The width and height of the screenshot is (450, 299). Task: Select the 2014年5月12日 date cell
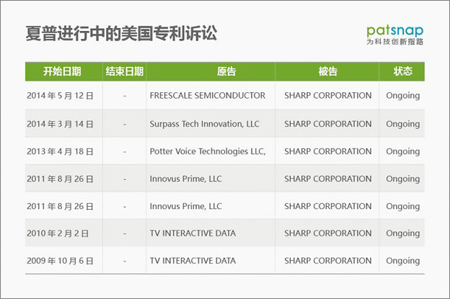(60, 96)
